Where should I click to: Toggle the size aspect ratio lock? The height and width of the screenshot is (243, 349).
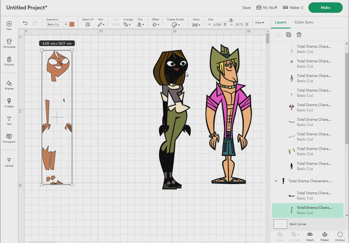pos(231,20)
